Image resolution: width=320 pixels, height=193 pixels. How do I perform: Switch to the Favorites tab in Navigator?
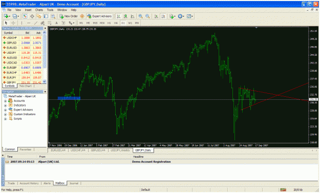[25, 149]
